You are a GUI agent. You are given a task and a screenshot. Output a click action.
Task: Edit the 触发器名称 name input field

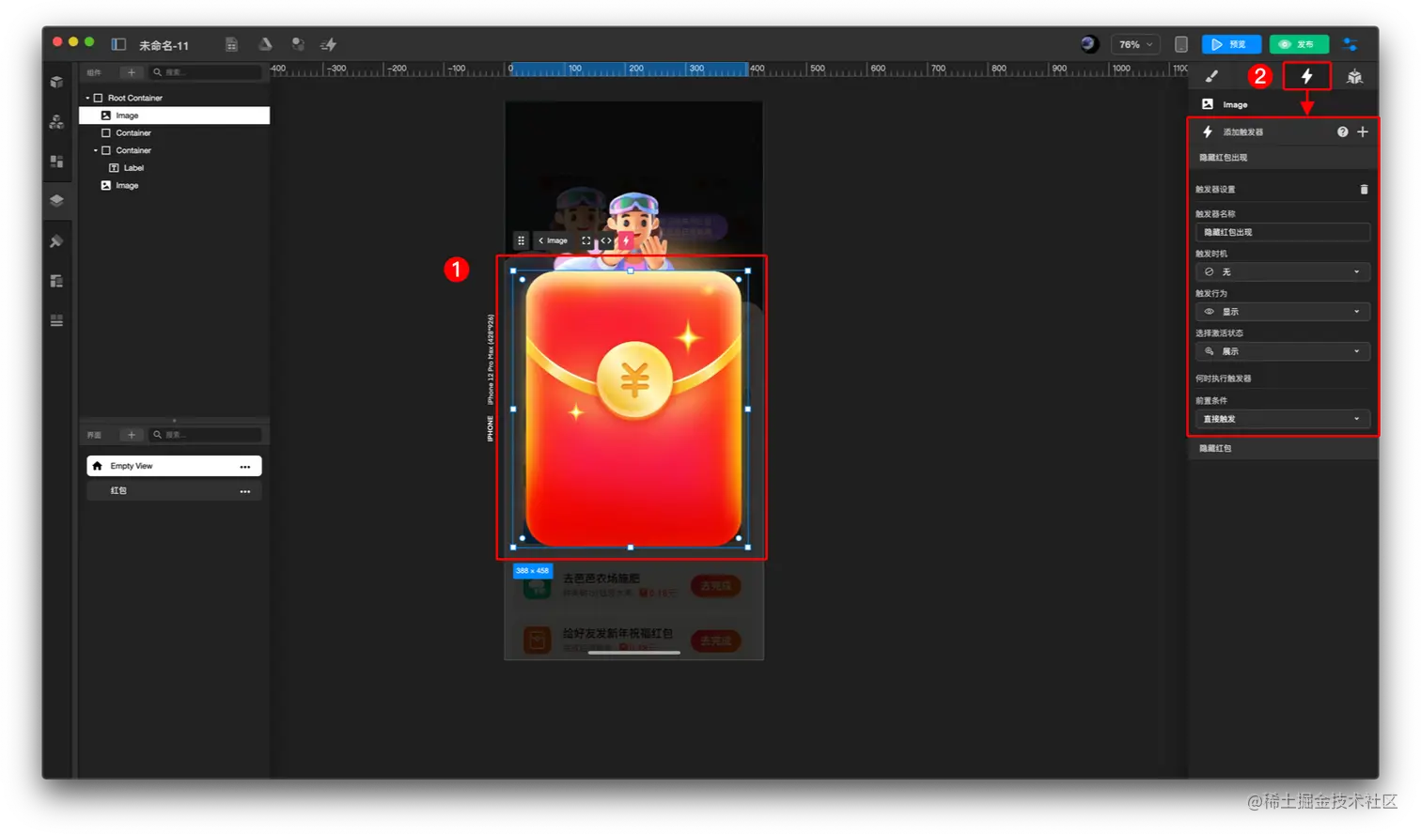[1282, 232]
